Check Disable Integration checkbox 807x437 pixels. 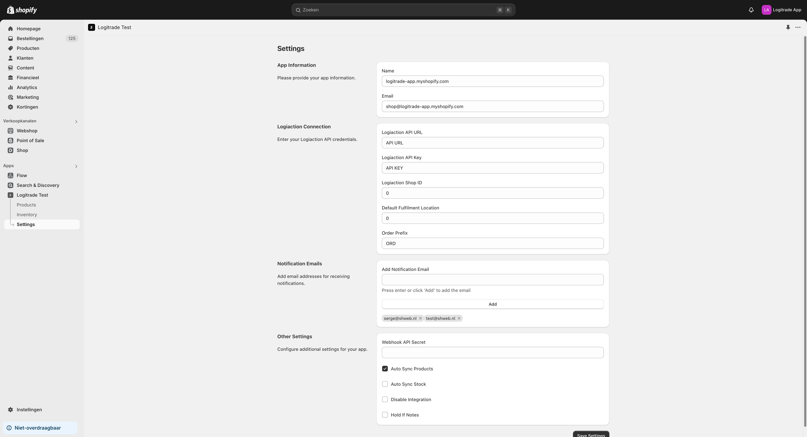coord(385,399)
